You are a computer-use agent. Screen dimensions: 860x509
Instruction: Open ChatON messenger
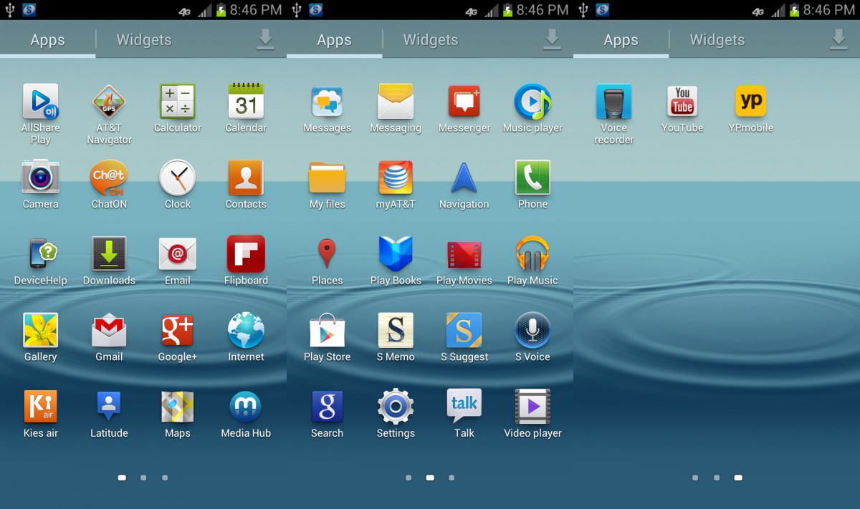(109, 178)
